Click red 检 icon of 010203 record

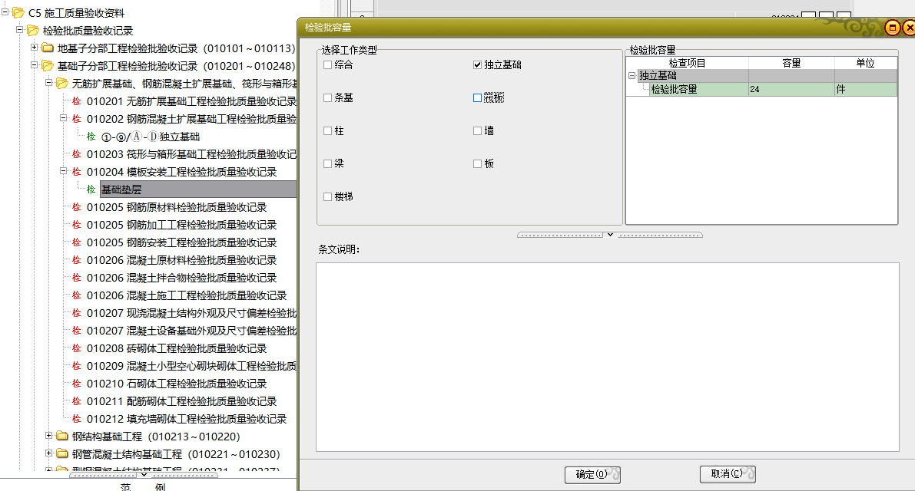click(x=77, y=154)
